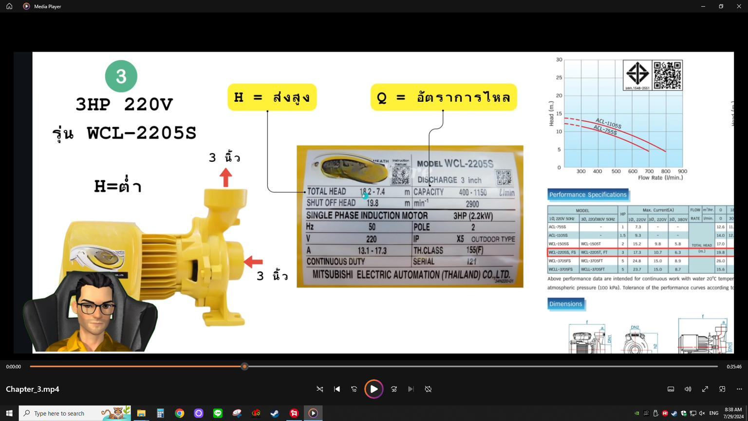Toggle repeat mode
This screenshot has height=421, width=748.
[428, 389]
